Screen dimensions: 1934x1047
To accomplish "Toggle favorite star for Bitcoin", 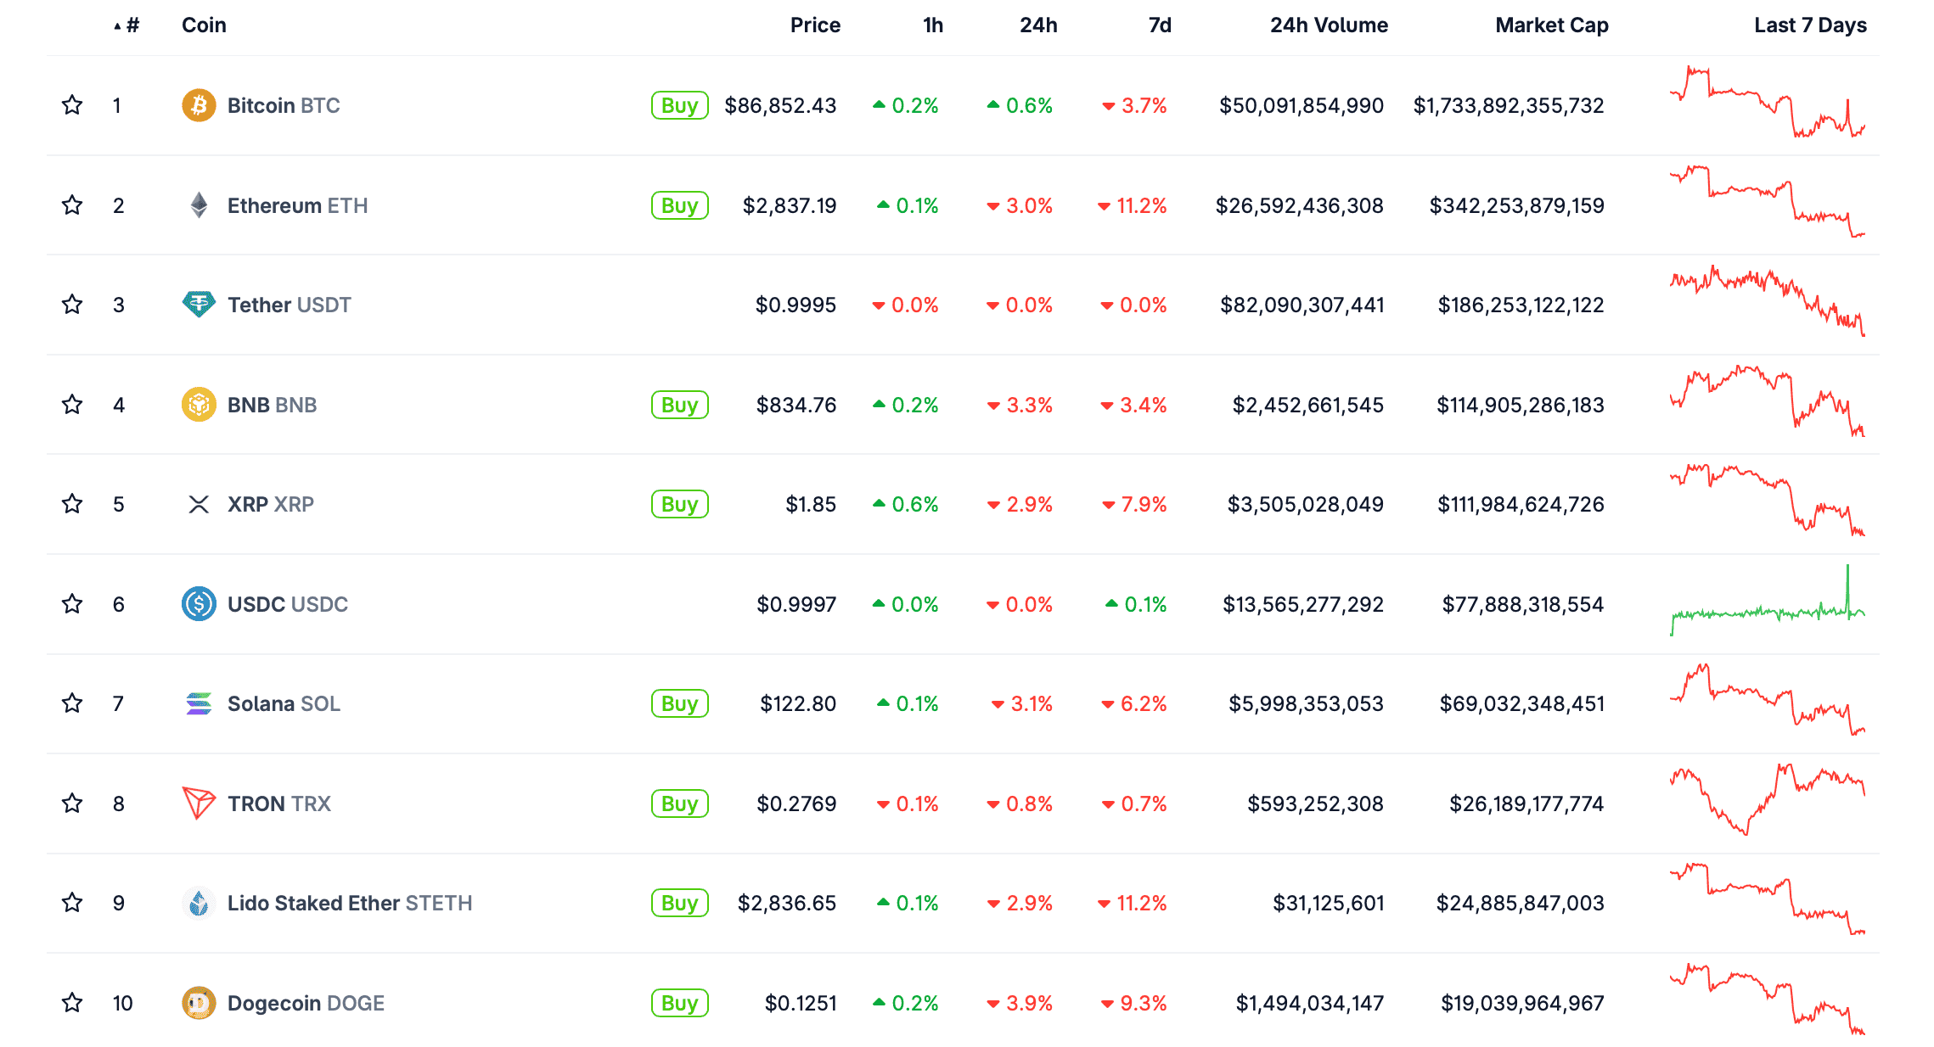I will [72, 105].
